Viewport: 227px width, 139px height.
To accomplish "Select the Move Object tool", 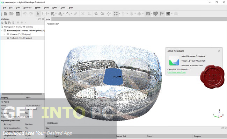I will 60,14.
